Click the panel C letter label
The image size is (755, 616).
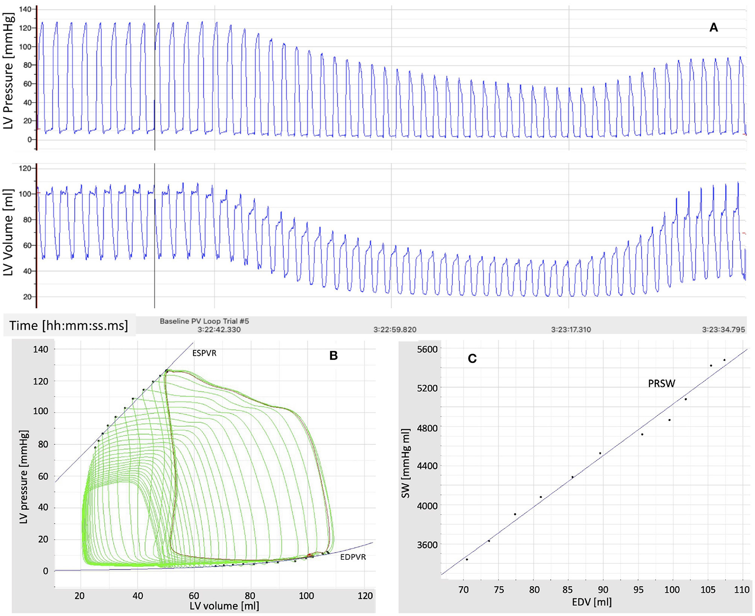472,359
